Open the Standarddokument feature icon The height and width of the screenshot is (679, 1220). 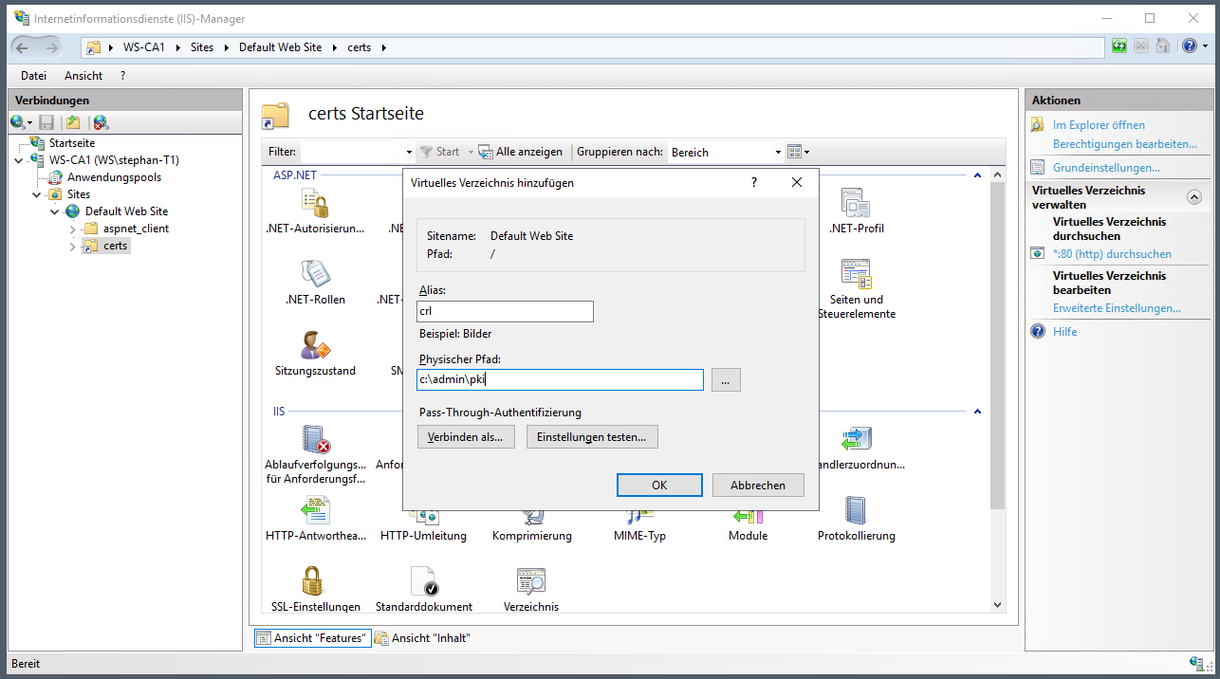pos(423,580)
